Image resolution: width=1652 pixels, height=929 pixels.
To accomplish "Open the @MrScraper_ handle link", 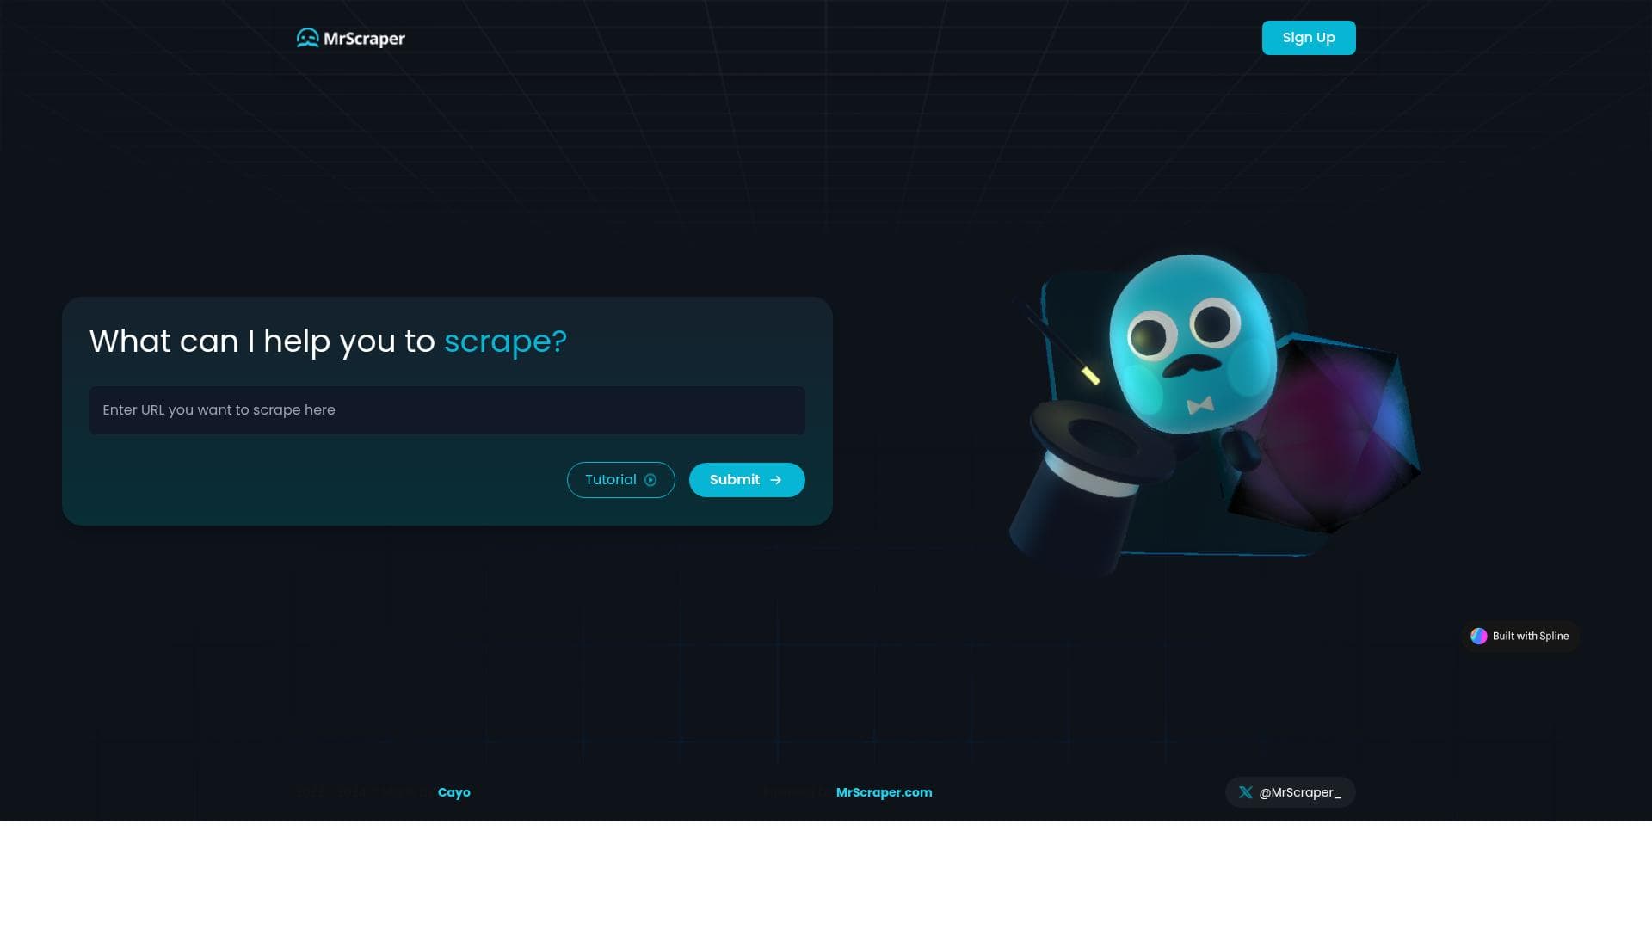I will click(1299, 792).
